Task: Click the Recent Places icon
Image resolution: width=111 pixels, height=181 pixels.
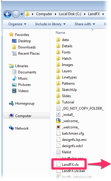Action: (x=14, y=53)
